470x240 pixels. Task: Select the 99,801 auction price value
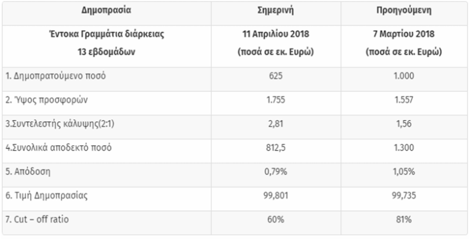(x=276, y=196)
